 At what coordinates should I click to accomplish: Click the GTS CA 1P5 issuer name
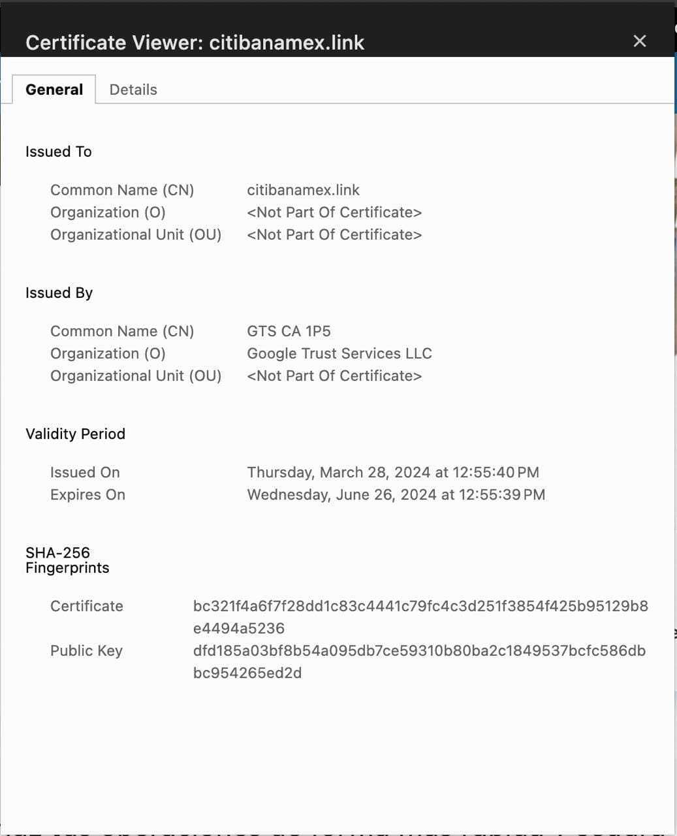[x=289, y=331]
